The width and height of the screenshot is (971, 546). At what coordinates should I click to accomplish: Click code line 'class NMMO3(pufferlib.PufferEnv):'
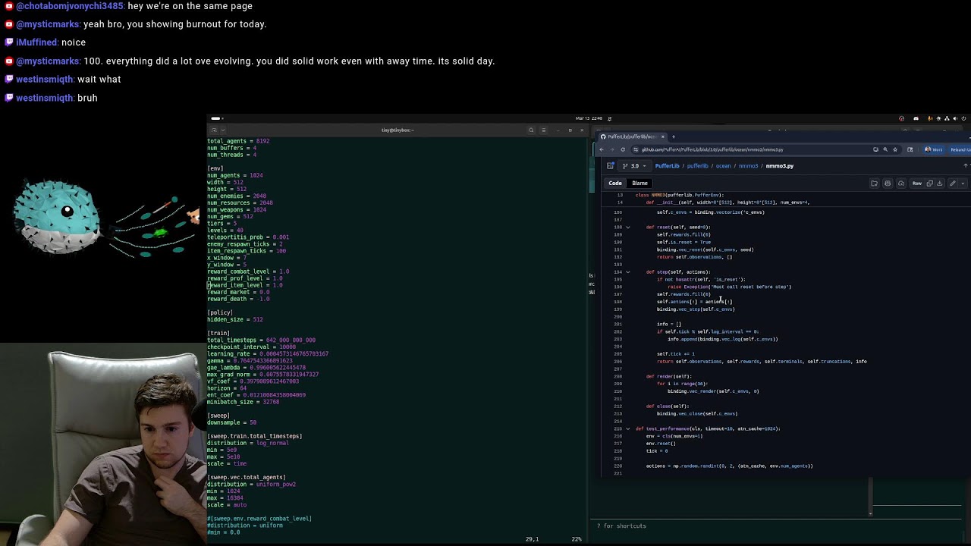pos(680,195)
